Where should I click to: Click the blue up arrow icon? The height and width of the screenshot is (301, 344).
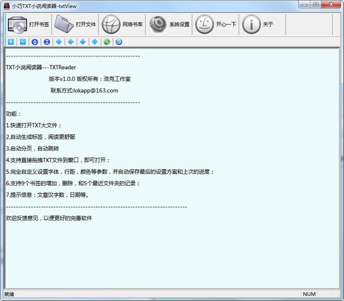[x=95, y=42]
